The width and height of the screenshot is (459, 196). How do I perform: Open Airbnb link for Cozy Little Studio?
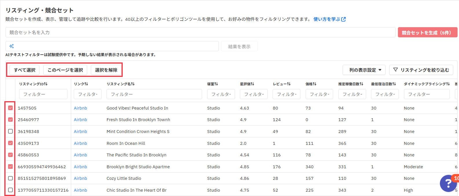80,178
